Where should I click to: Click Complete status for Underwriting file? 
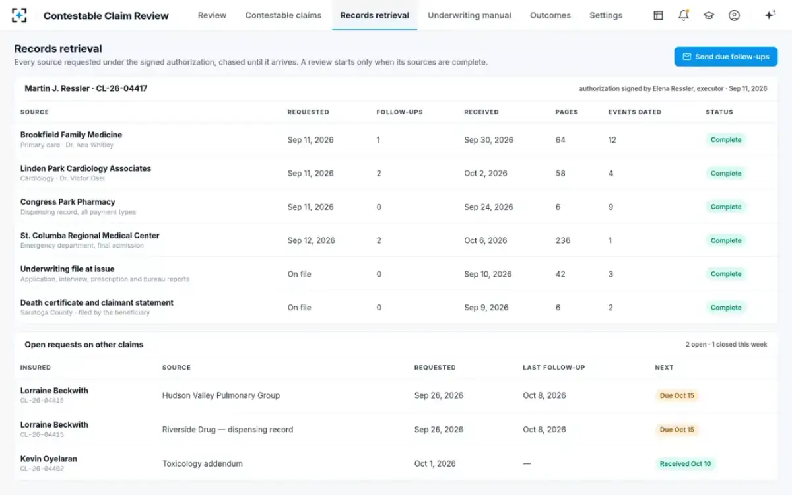(x=726, y=274)
